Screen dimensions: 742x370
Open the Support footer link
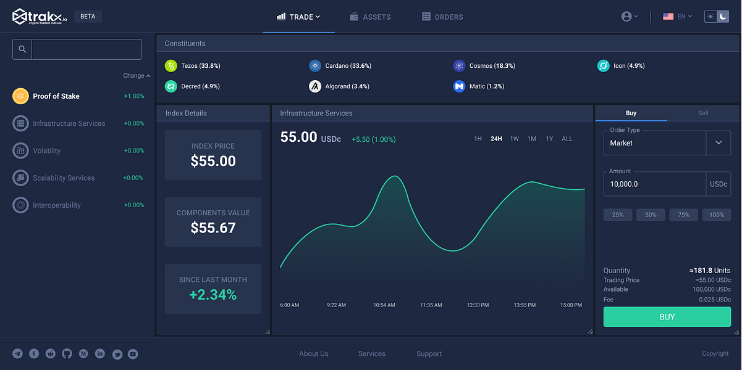[x=429, y=354]
